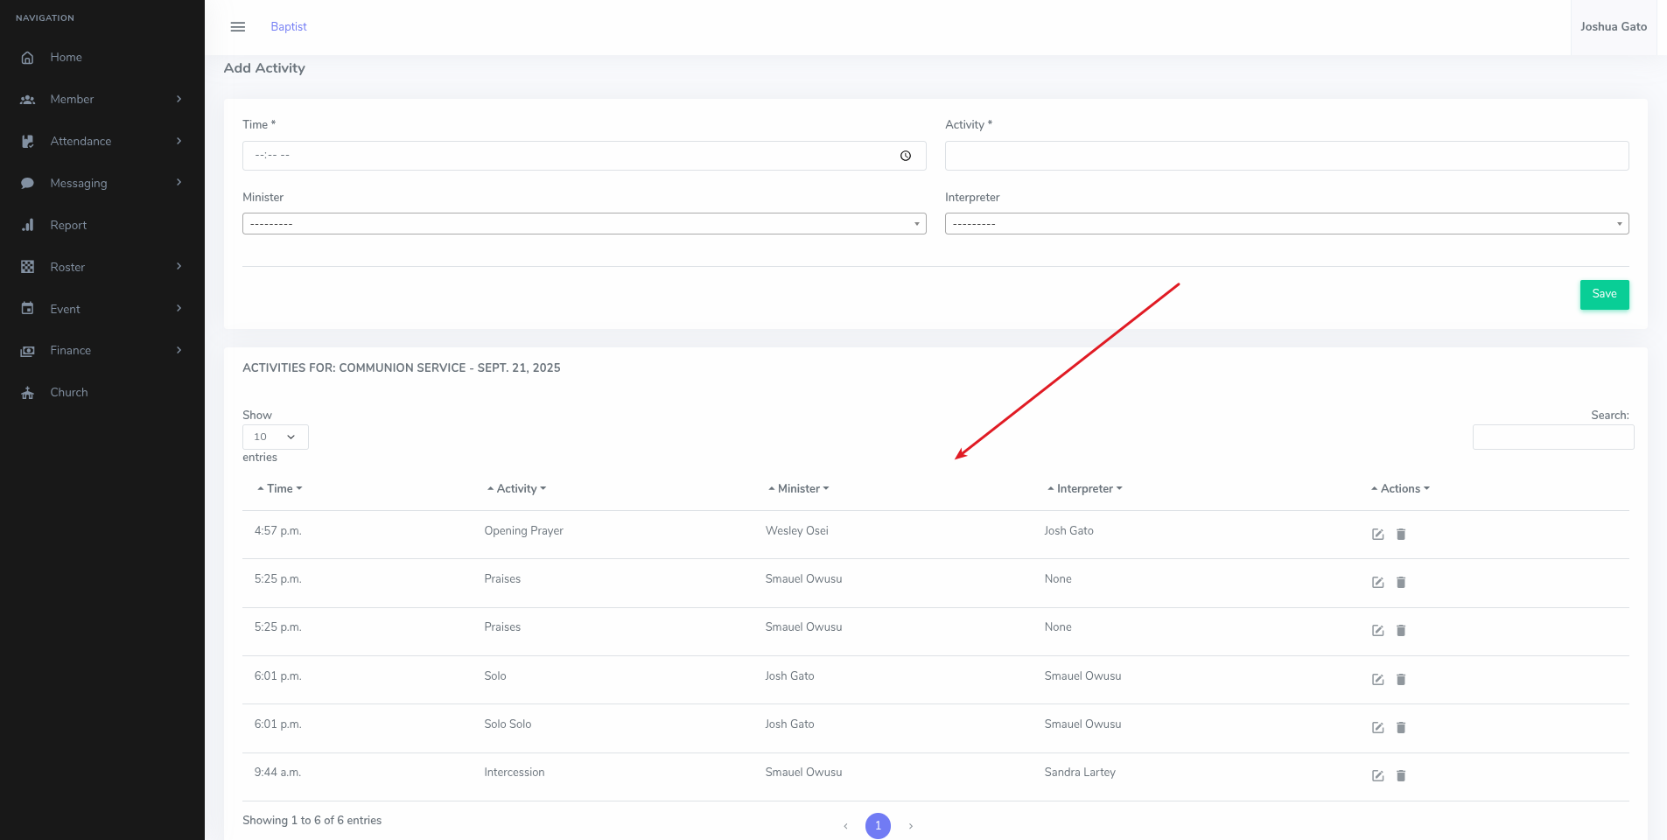Screen dimensions: 1667x840
Task: Open the time picker clock icon
Action: click(906, 156)
